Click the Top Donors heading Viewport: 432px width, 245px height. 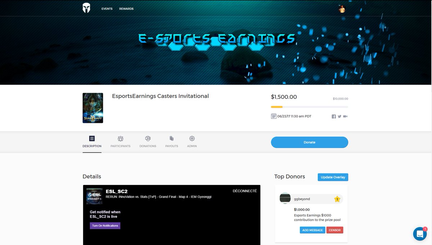coord(290,176)
